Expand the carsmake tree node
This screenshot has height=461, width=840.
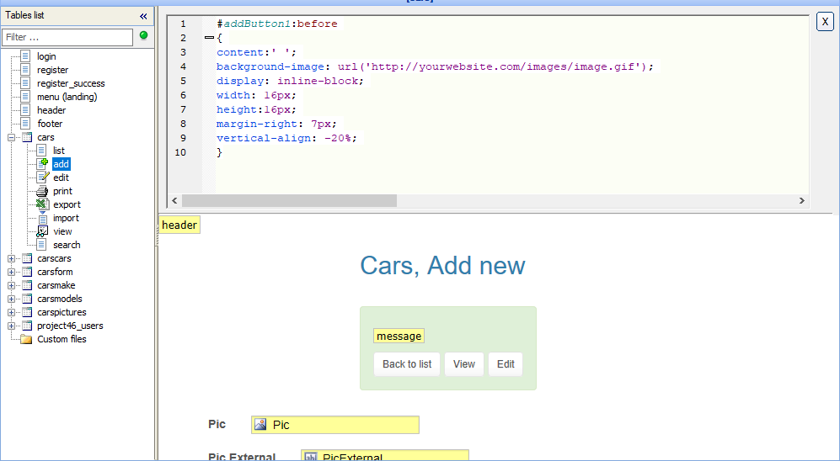11,285
